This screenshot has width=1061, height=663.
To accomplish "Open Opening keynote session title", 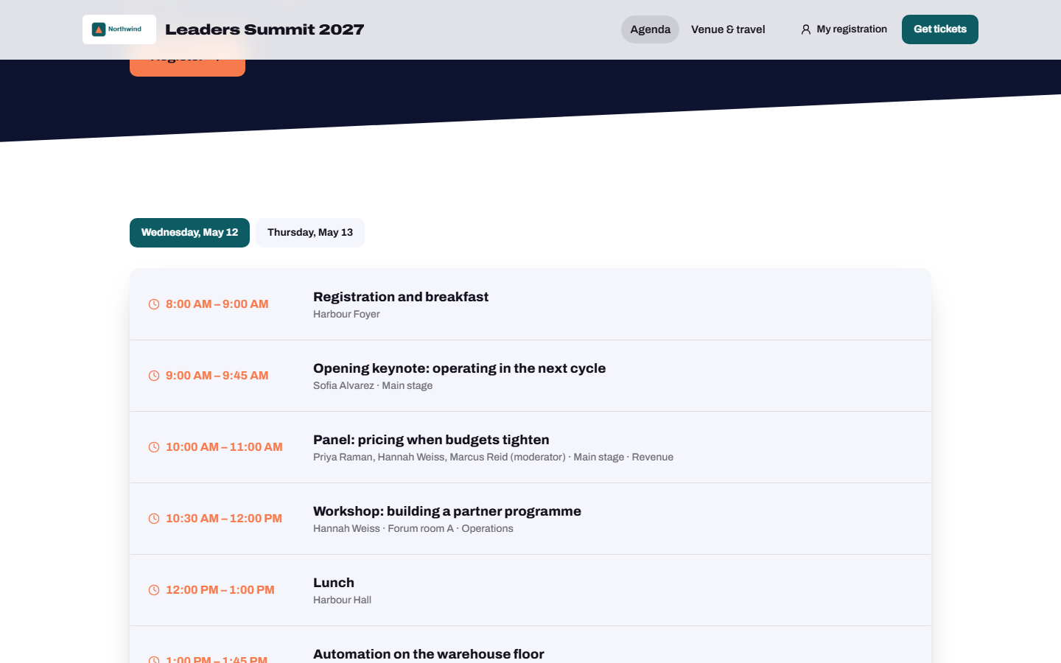I will [459, 368].
